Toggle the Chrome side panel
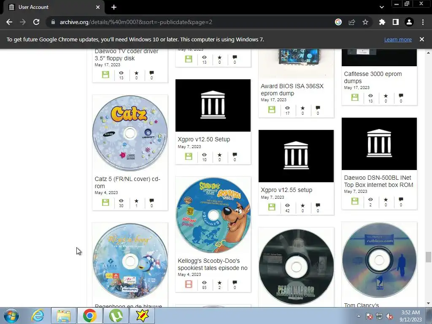 click(x=396, y=22)
